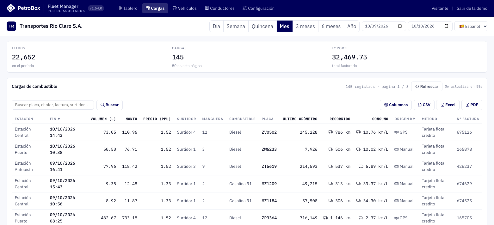494x225 pixels.
Task: Set period range to Año
Action: click(352, 26)
